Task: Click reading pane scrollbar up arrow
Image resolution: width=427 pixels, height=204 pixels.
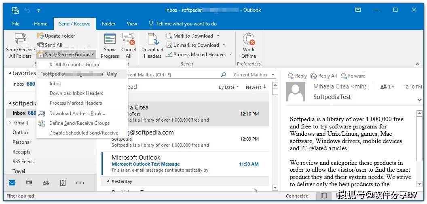Action: click(x=419, y=113)
